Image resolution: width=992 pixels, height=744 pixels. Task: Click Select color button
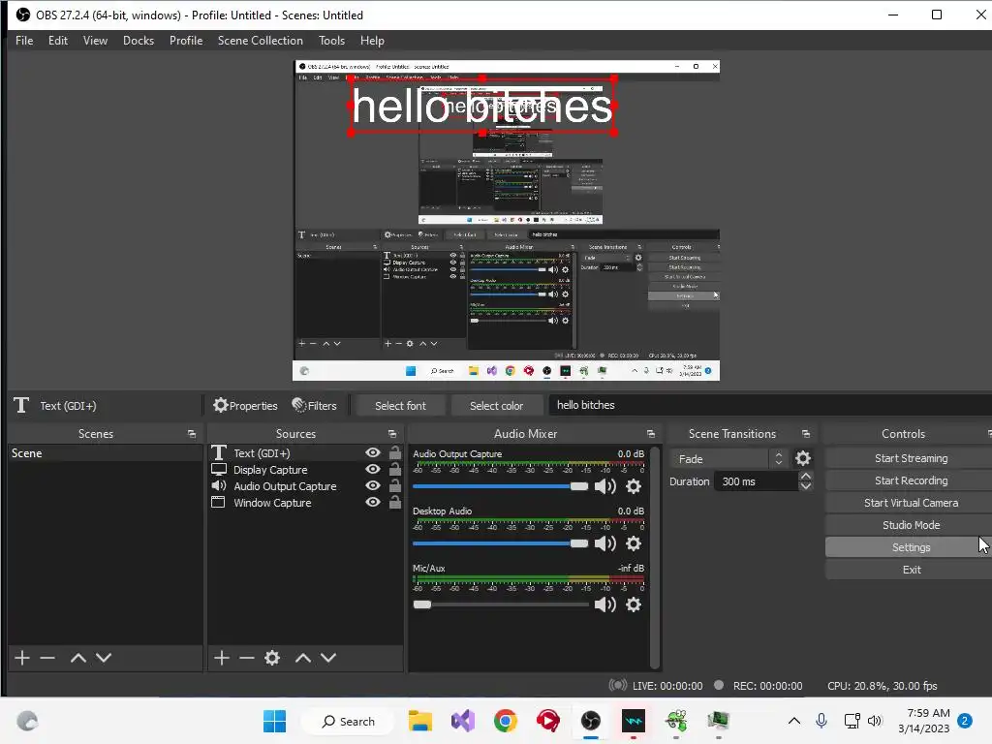click(497, 406)
